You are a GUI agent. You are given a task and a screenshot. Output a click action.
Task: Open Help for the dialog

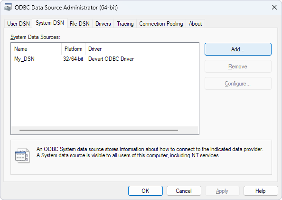coord(261,191)
